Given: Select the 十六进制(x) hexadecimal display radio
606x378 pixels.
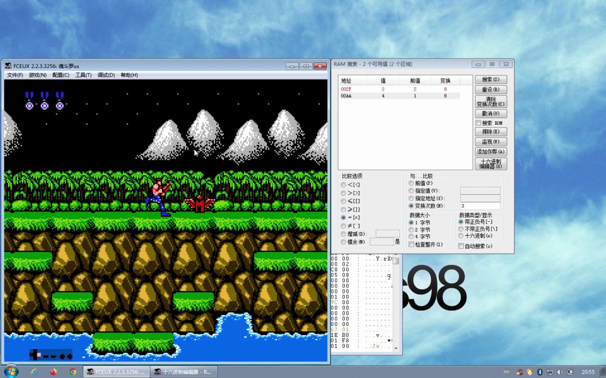Looking at the screenshot, I should click(x=461, y=236).
